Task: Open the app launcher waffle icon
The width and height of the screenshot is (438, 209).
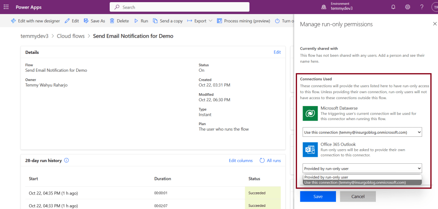Action: 6,7
